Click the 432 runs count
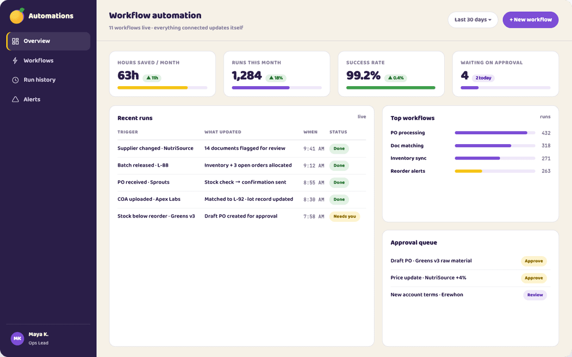 [x=546, y=133]
